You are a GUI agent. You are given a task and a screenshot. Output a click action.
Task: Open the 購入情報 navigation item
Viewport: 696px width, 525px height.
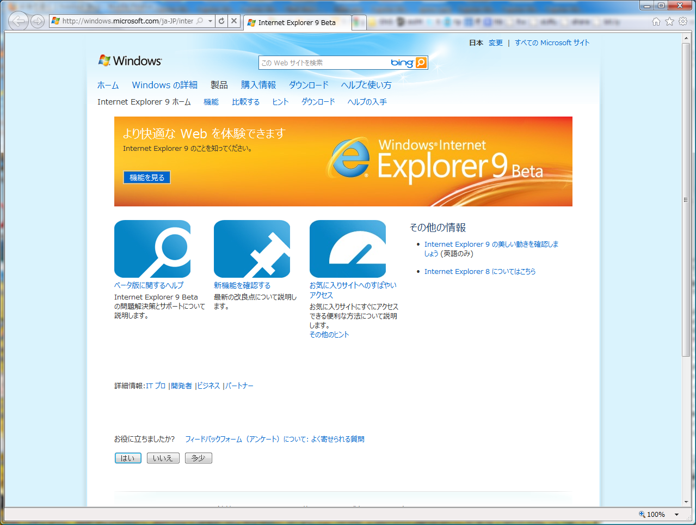[258, 85]
